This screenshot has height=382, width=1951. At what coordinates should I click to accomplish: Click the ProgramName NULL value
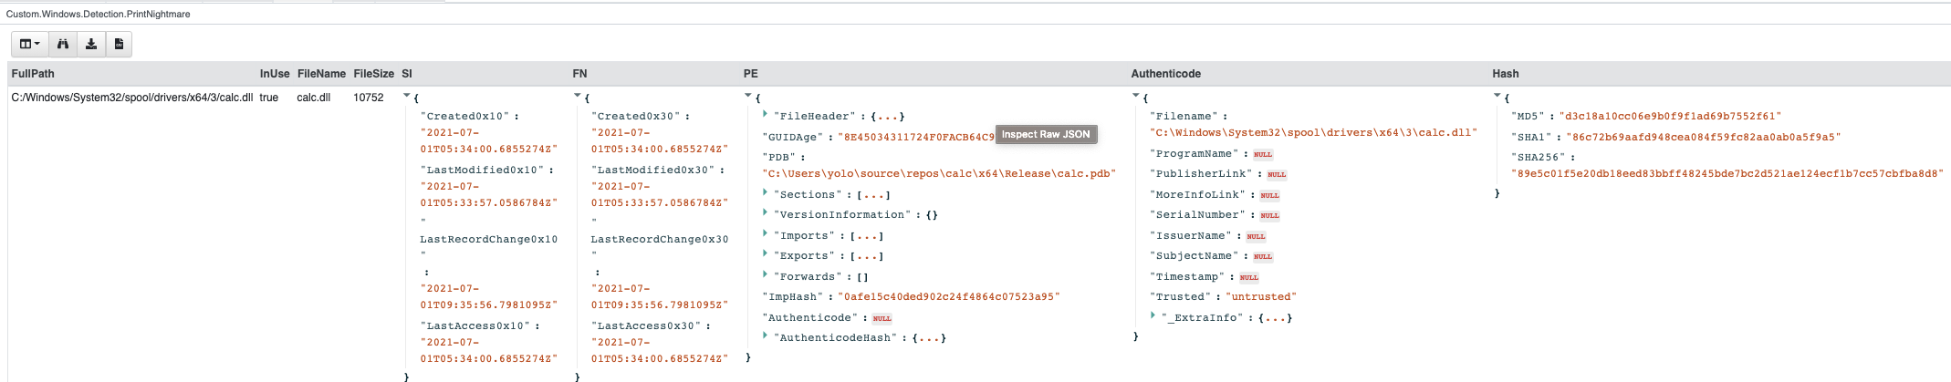point(1263,155)
